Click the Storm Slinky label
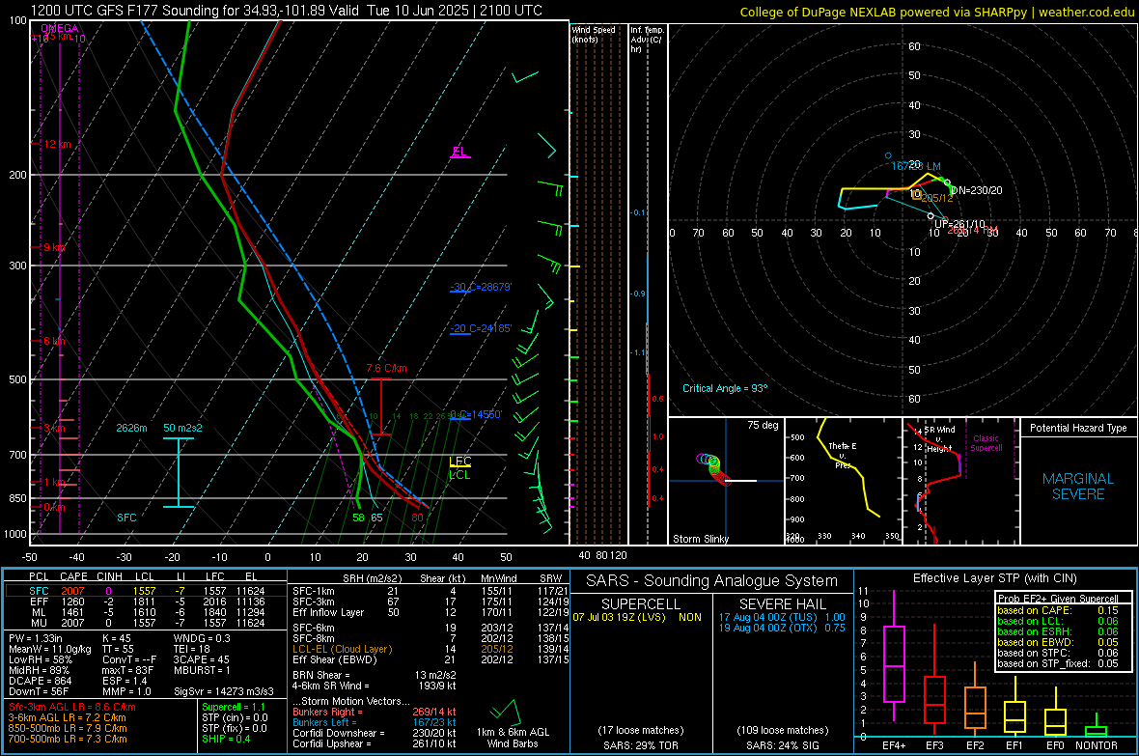Screen dimensions: 1139x756 tap(700, 539)
